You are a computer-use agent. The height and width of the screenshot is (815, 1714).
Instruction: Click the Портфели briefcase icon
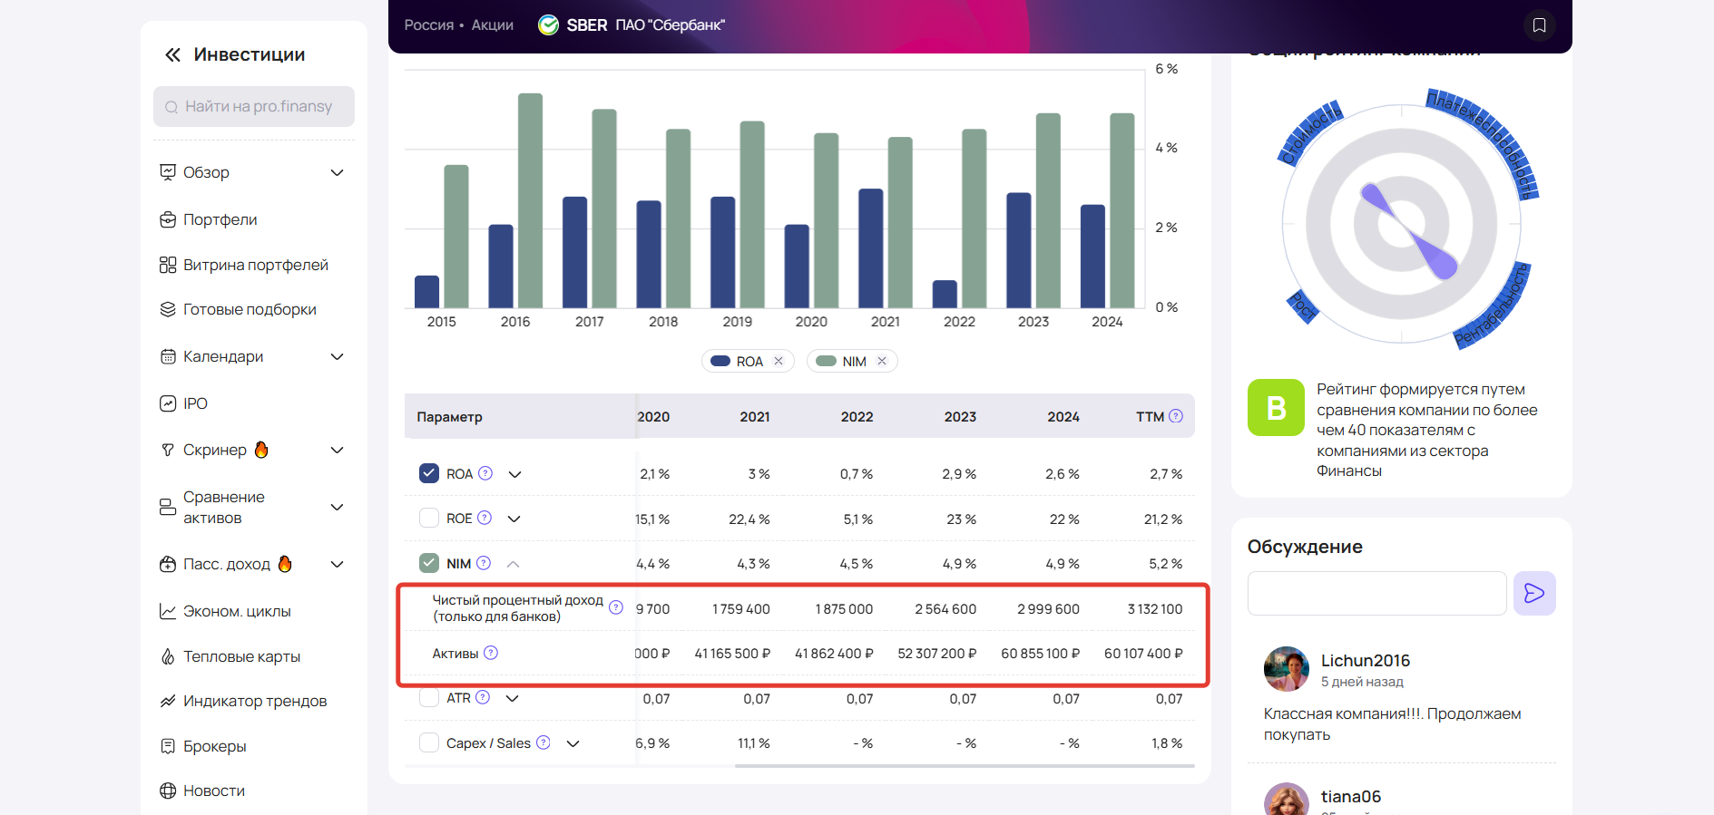coord(168,219)
